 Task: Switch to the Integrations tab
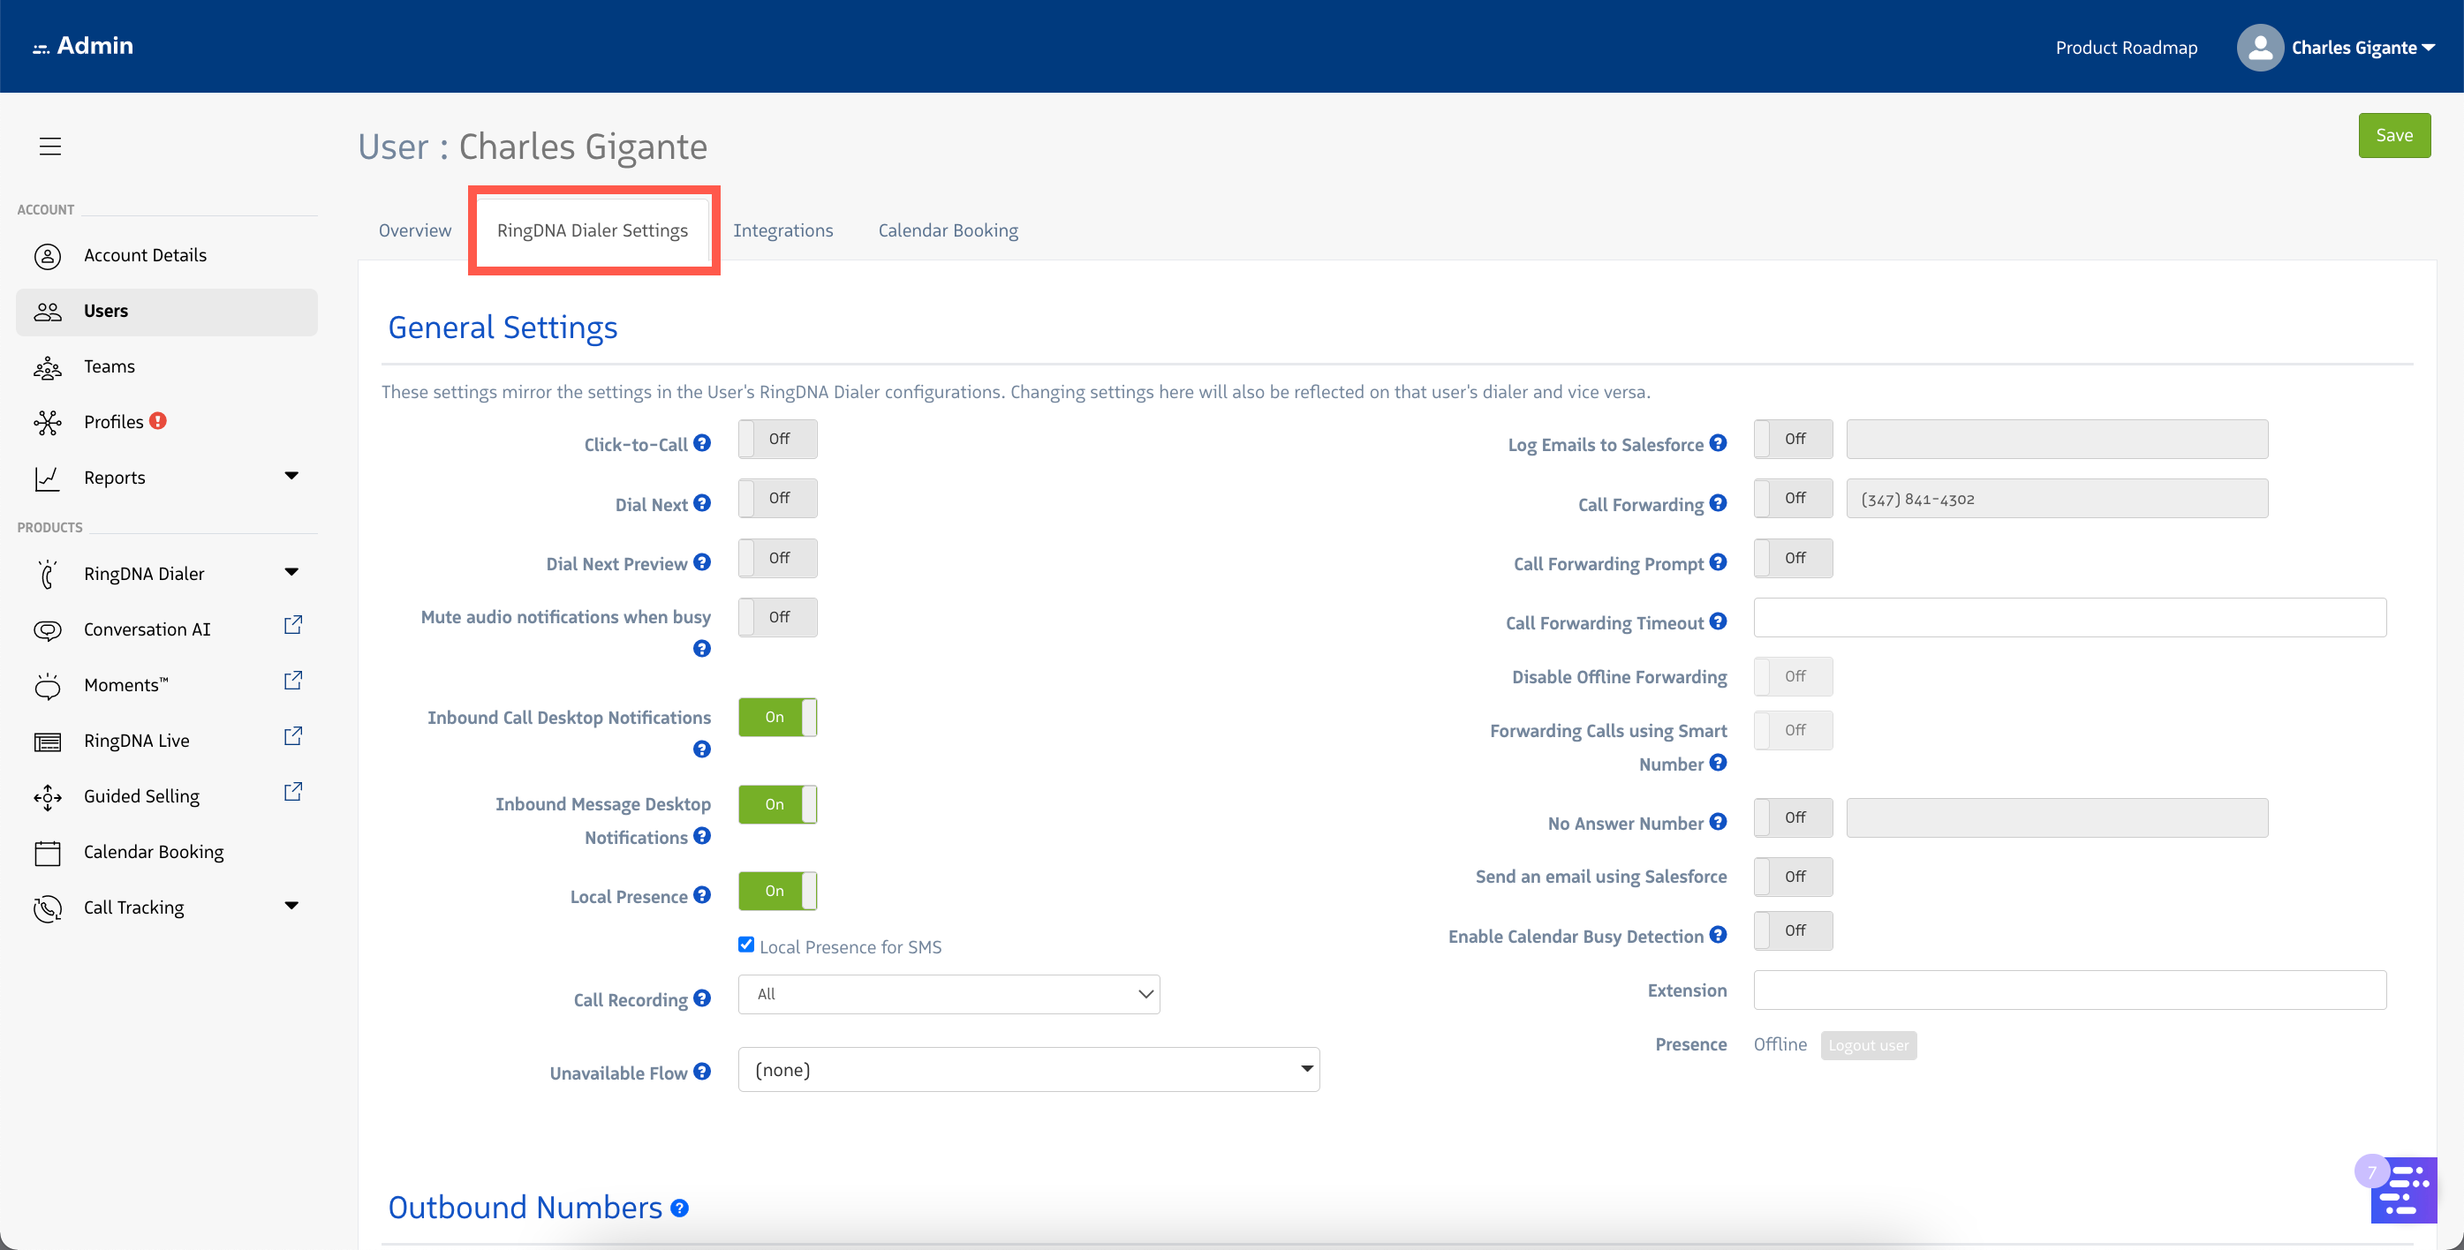pyautogui.click(x=782, y=230)
